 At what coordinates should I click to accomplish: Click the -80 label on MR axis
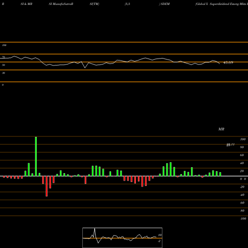click(242, 211)
